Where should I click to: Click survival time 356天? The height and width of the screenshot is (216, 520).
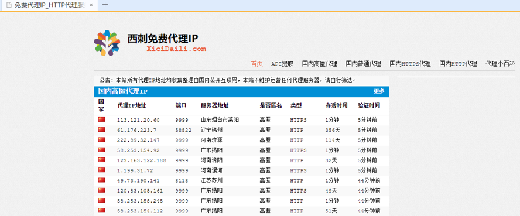[333, 130]
